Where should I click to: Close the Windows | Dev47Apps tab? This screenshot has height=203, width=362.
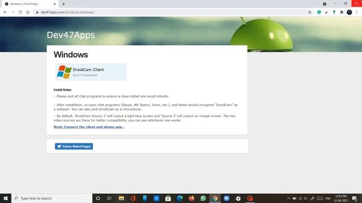[55, 4]
